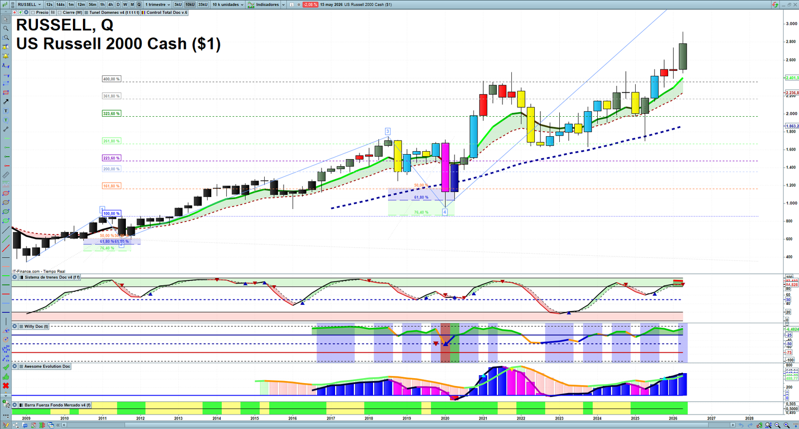The height and width of the screenshot is (429, 799).
Task: Switch to the W weekly timeframe
Action: click(125, 4)
